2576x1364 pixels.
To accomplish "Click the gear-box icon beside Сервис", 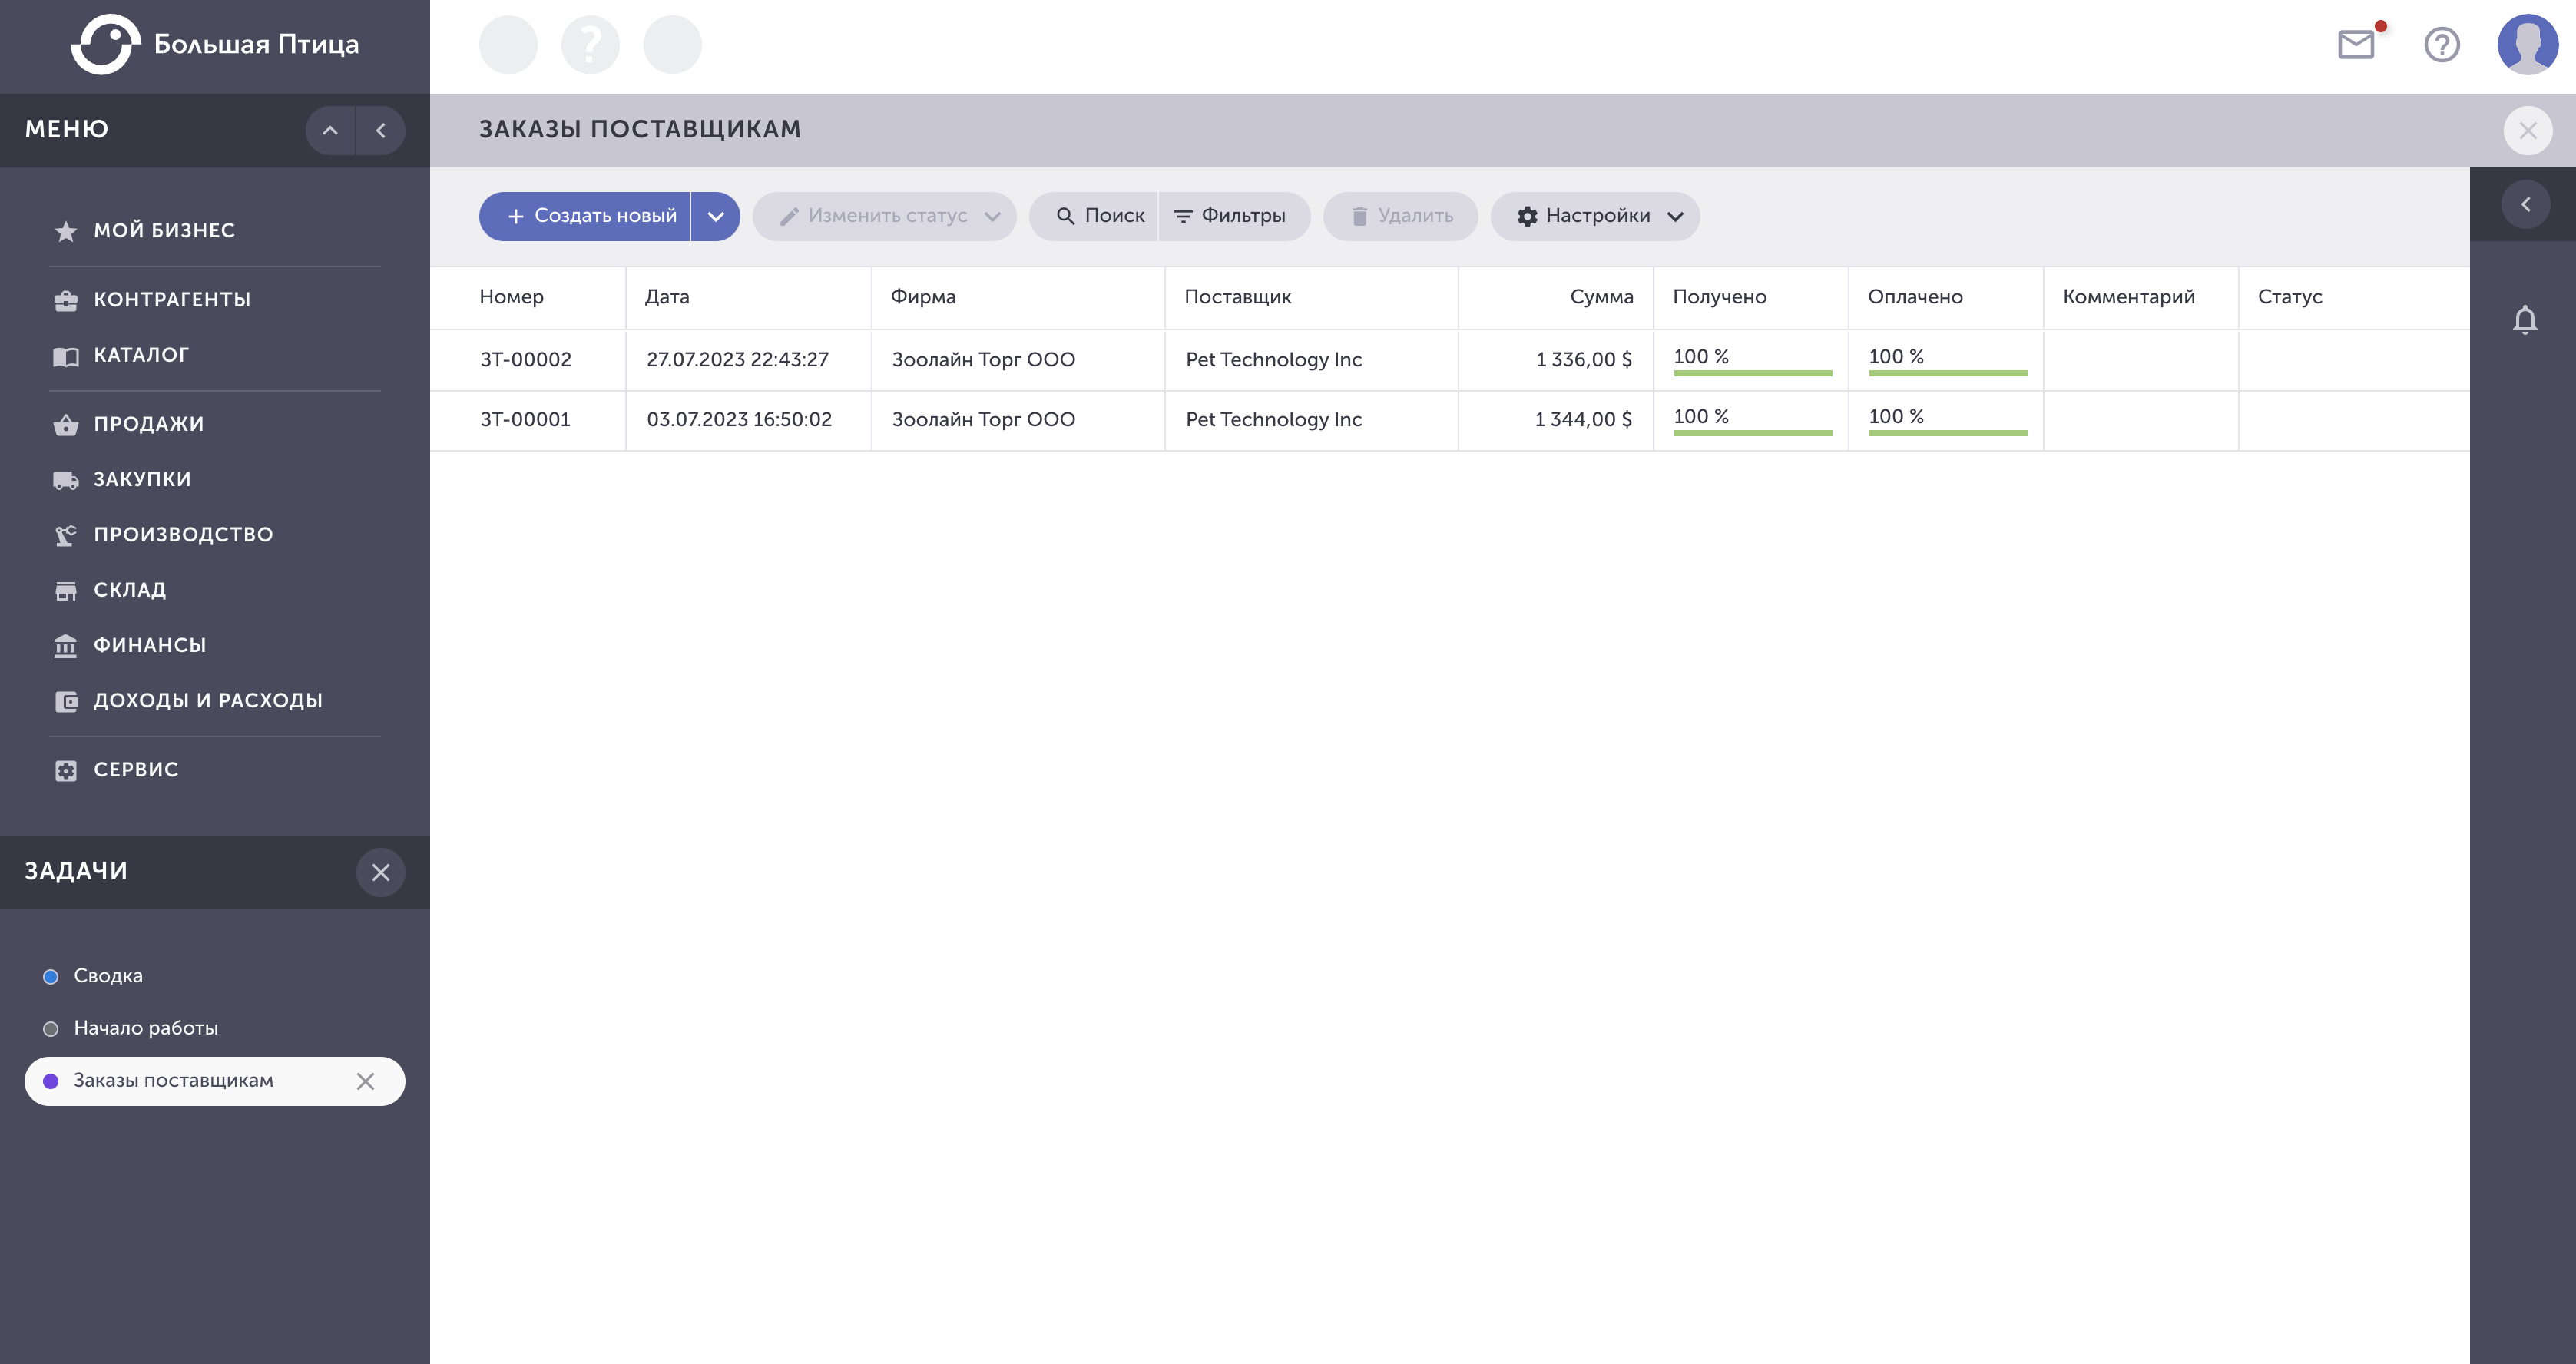I will pos(66,771).
